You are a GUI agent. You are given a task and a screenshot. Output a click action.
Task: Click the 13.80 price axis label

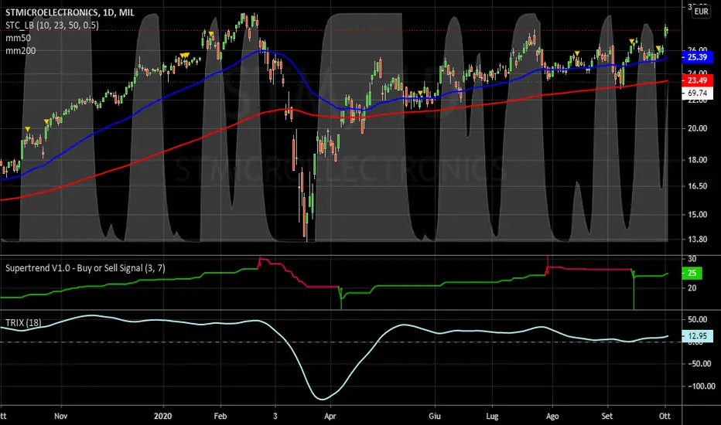[697, 240]
